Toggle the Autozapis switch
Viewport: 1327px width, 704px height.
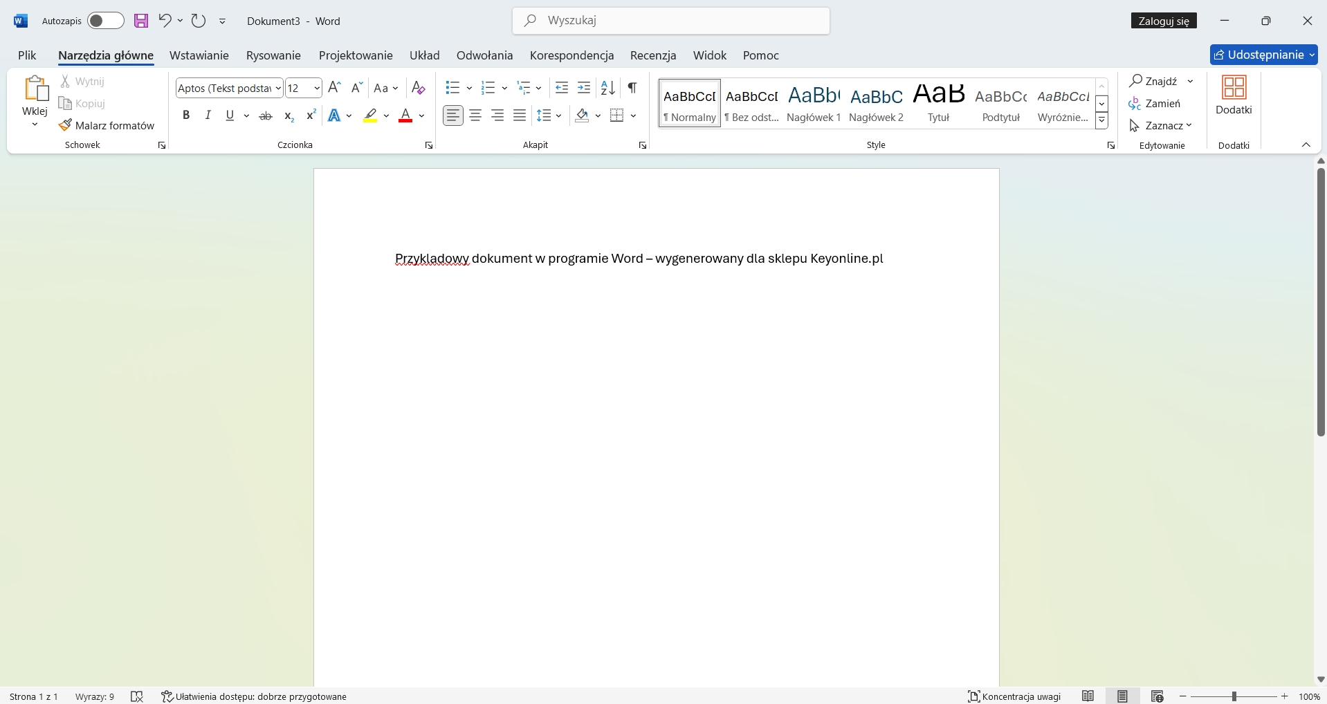[x=105, y=21]
